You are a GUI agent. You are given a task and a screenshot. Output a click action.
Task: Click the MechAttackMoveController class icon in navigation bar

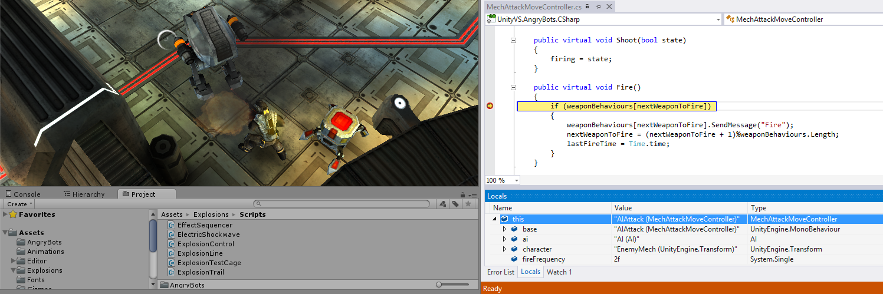click(x=730, y=19)
